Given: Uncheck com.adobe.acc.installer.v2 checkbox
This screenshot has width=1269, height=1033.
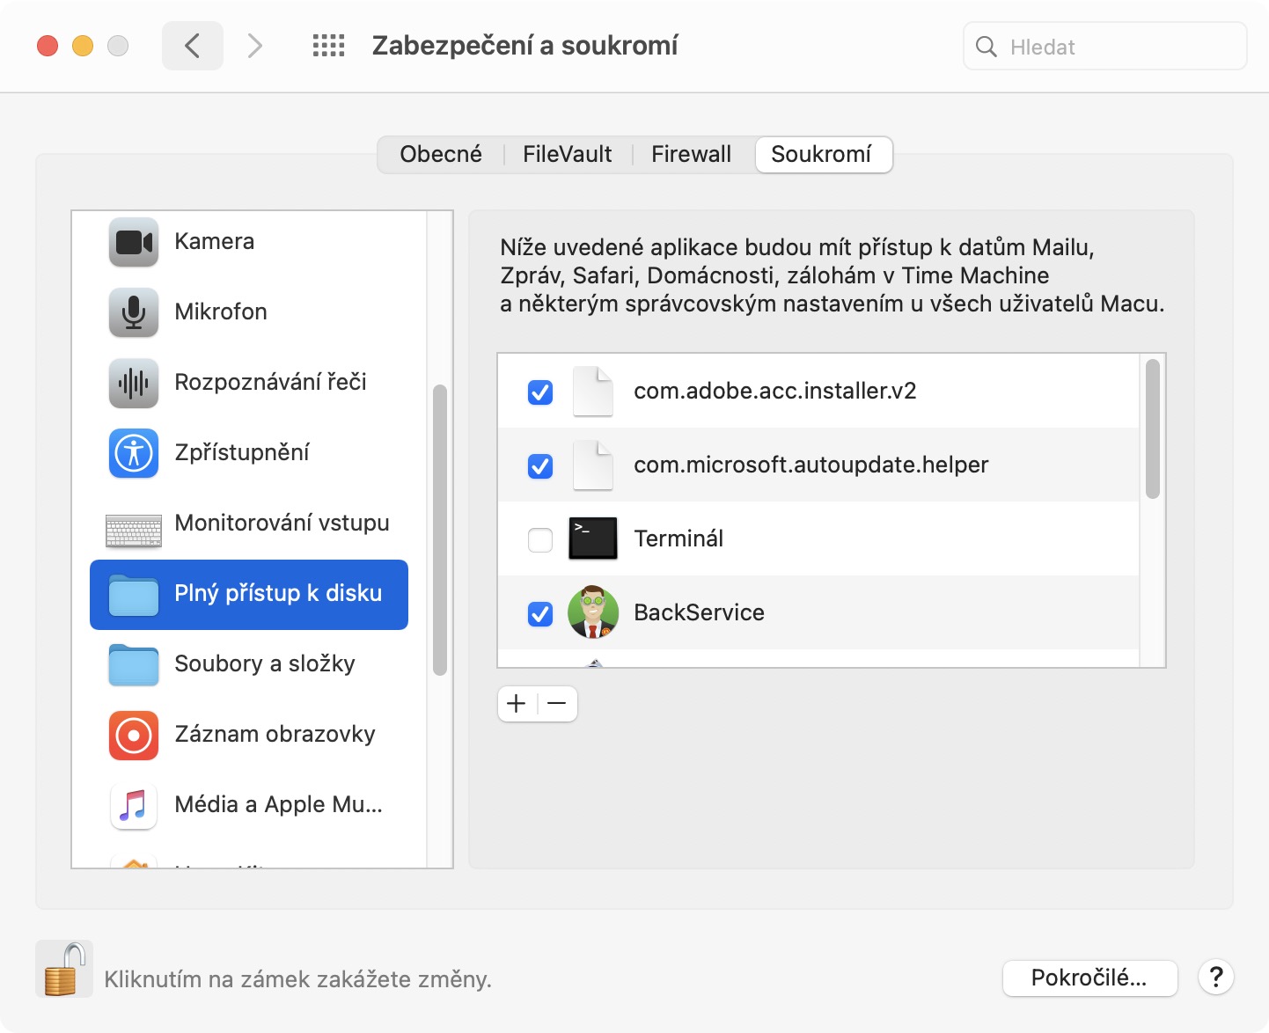Looking at the screenshot, I should click(x=540, y=392).
